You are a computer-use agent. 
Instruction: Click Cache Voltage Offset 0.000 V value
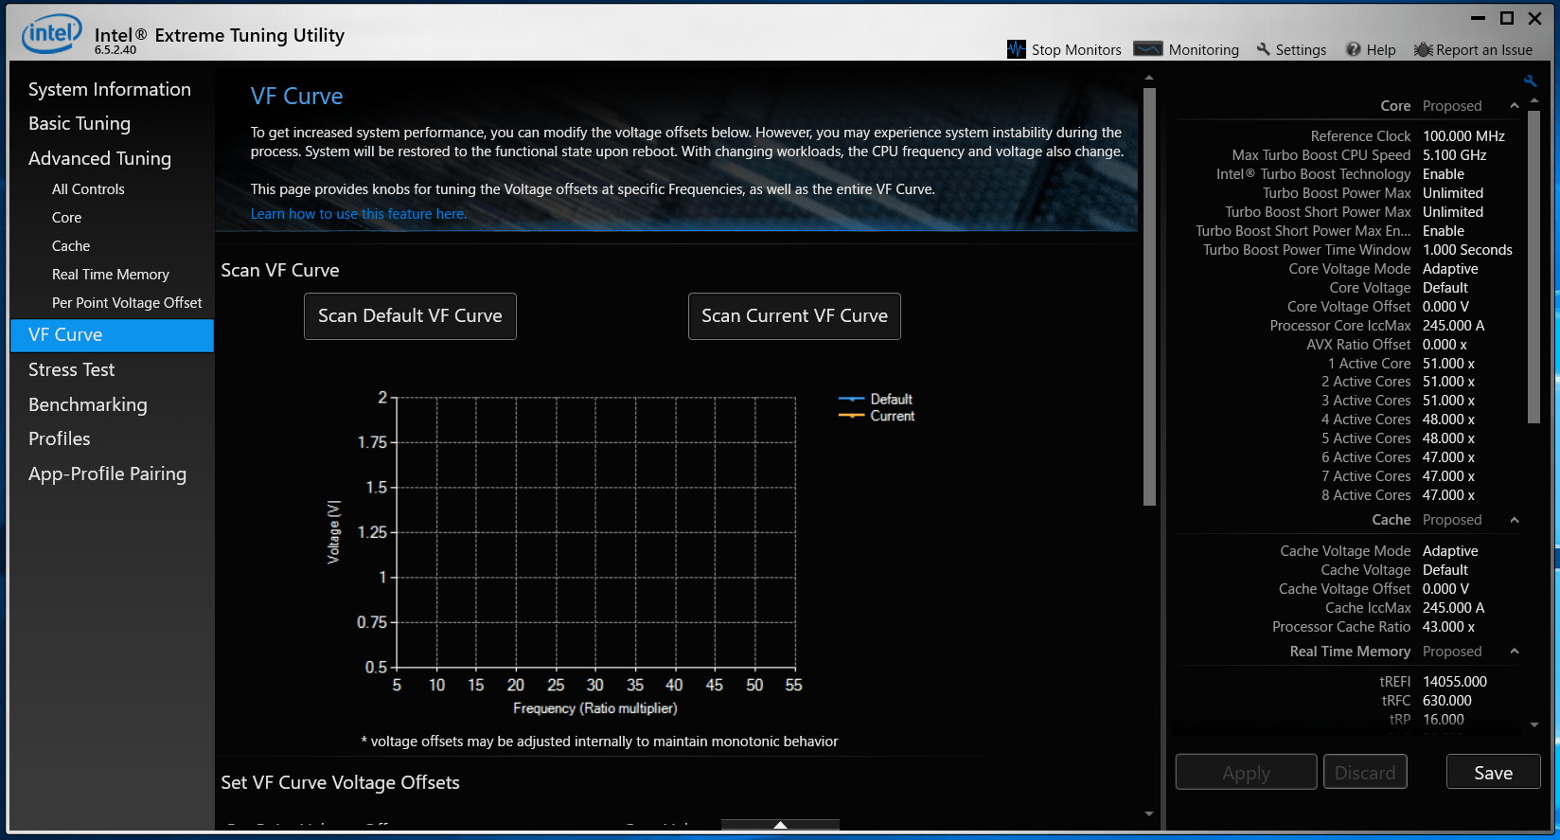coord(1445,589)
